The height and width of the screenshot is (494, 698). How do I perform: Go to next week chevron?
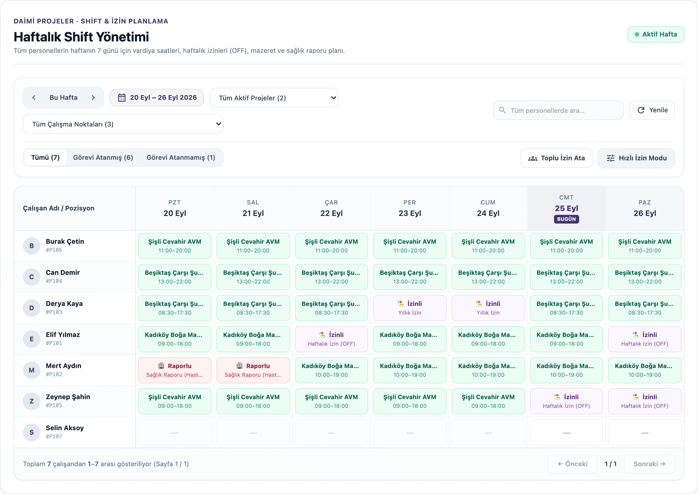(93, 98)
